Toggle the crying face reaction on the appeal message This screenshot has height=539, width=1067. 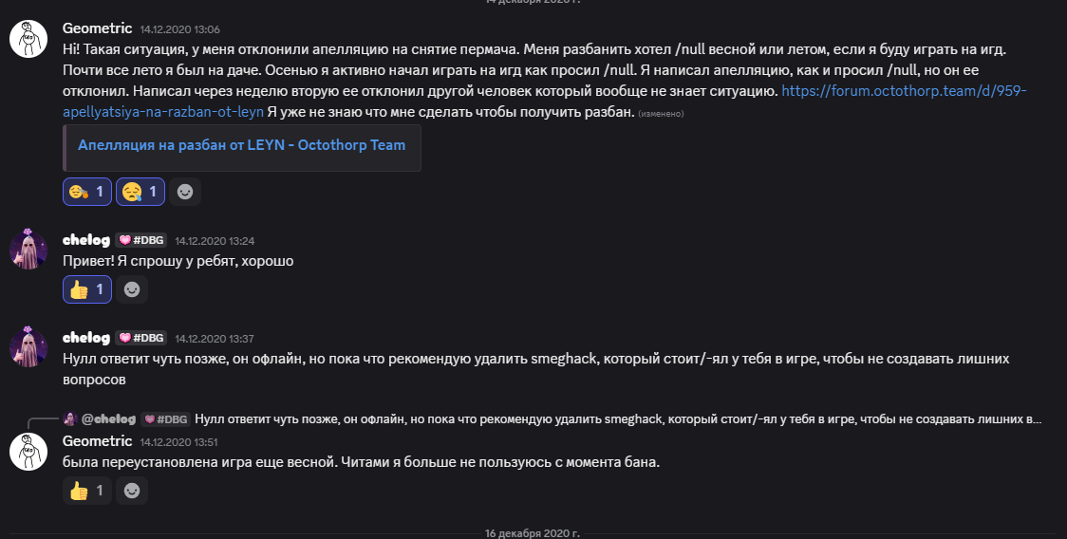point(140,192)
